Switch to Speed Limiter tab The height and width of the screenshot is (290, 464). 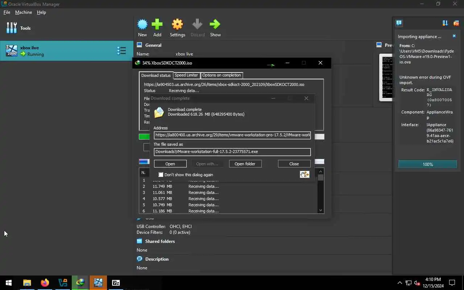[186, 75]
